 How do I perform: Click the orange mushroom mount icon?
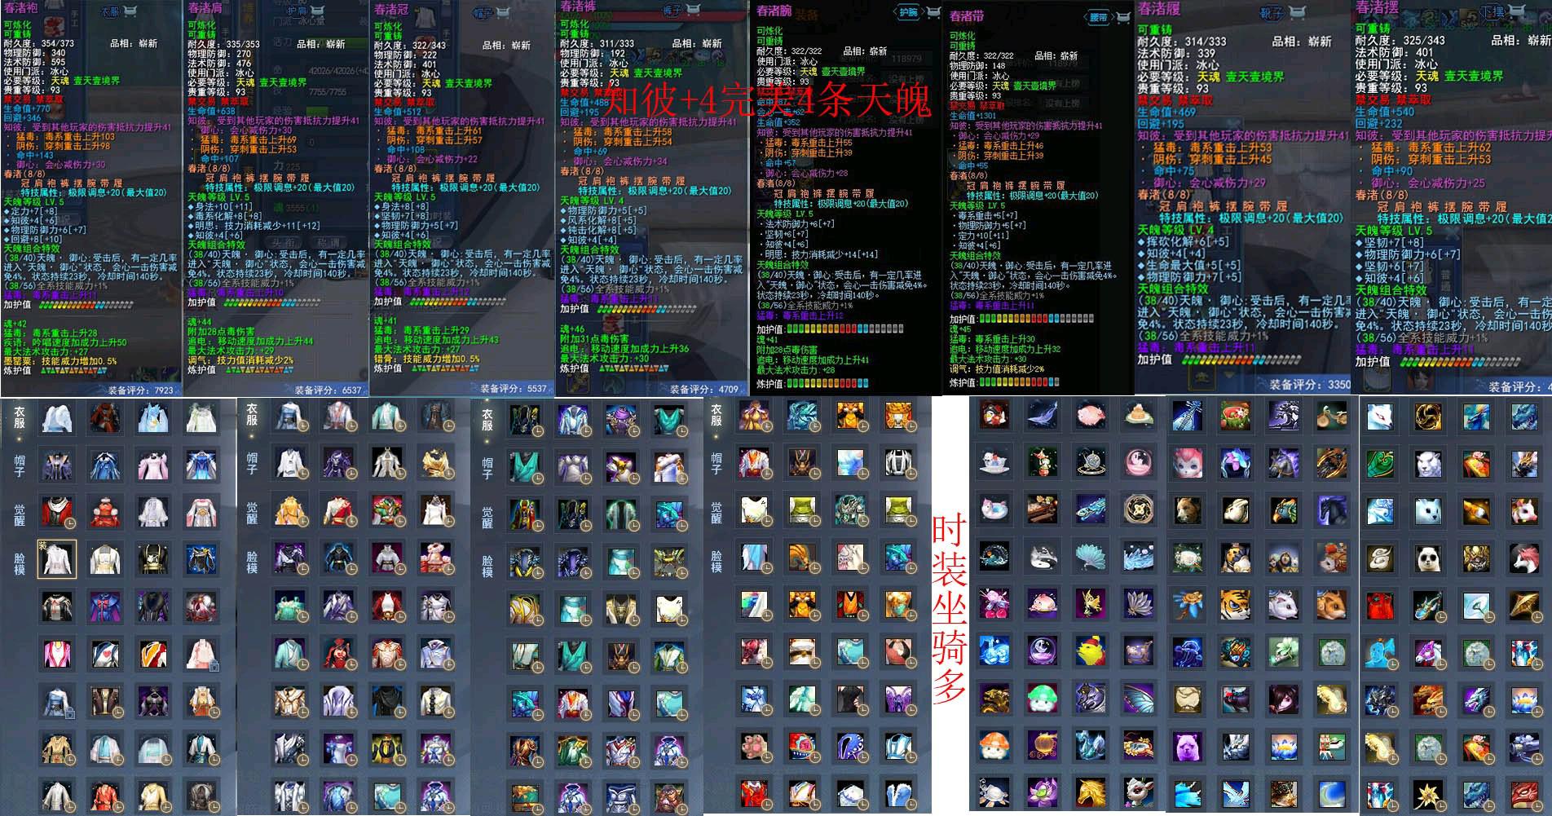994,746
